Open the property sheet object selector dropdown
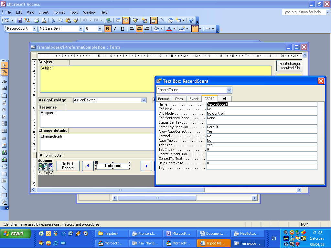Viewport: 331px width, 248px height. coord(229,90)
